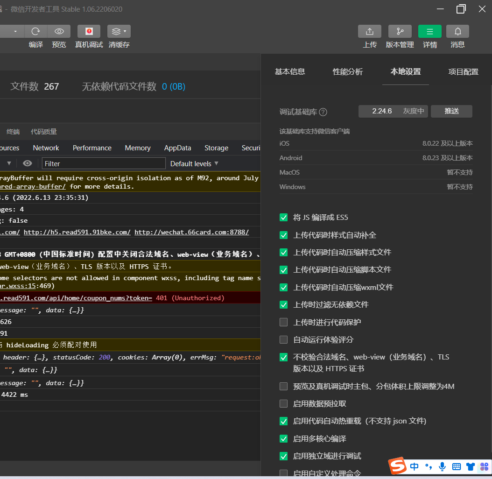The image size is (492, 479).
Task: Open the Network devtools tab
Action: (x=46, y=148)
